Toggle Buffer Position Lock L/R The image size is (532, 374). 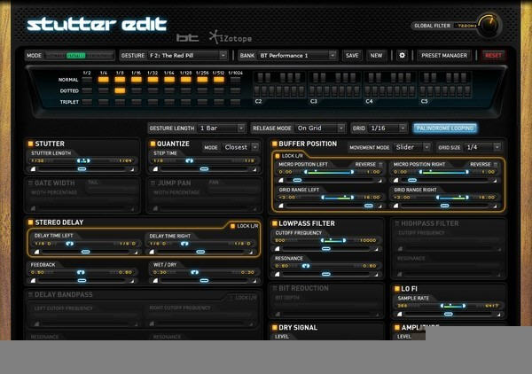click(278, 156)
